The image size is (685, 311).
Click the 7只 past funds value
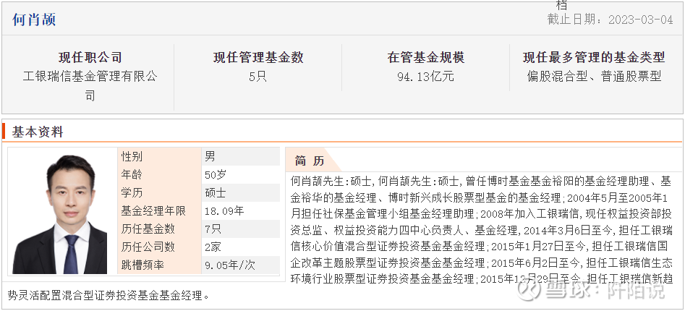pyautogui.click(x=213, y=229)
